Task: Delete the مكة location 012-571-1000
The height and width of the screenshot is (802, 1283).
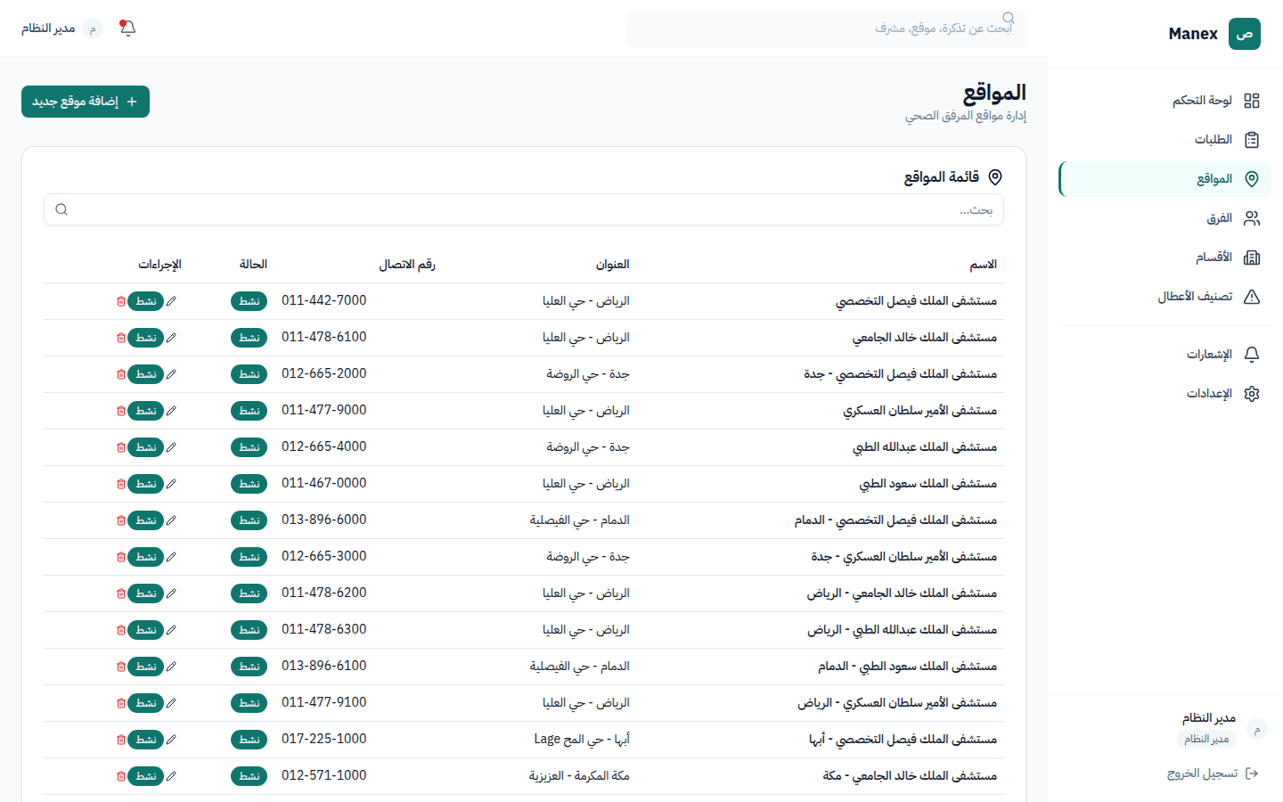Action: [121, 776]
